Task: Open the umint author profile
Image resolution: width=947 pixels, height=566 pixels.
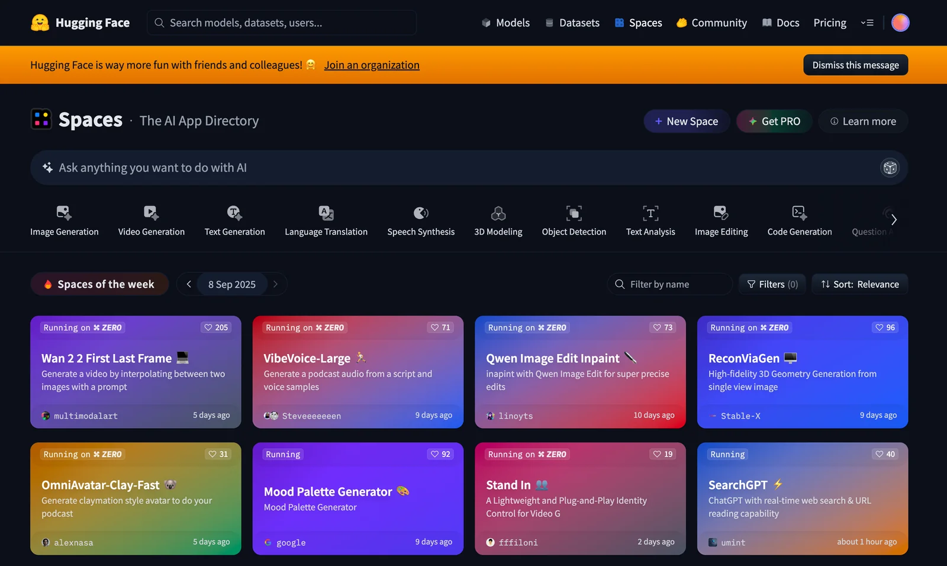Action: [727, 542]
